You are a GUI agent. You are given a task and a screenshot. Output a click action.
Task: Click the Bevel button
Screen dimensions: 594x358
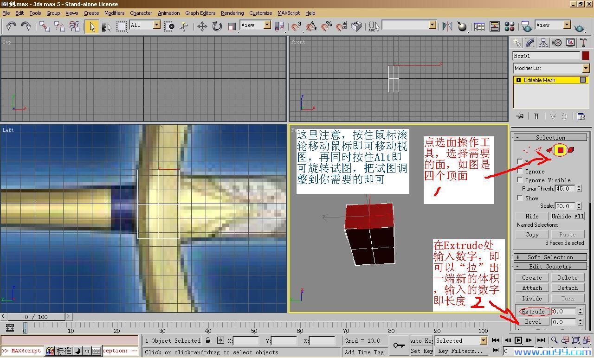533,322
